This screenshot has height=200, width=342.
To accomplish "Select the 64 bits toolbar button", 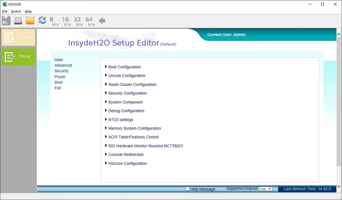I will pyautogui.click(x=90, y=21).
